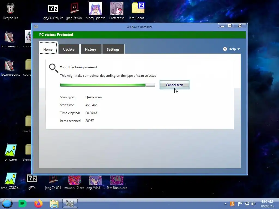Viewport: 279px width, 209px height.
Task: Select Profect.exe desktop icon
Action: (x=117, y=11)
